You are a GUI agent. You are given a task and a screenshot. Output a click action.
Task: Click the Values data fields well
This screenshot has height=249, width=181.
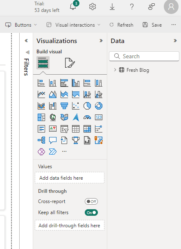[70, 178]
